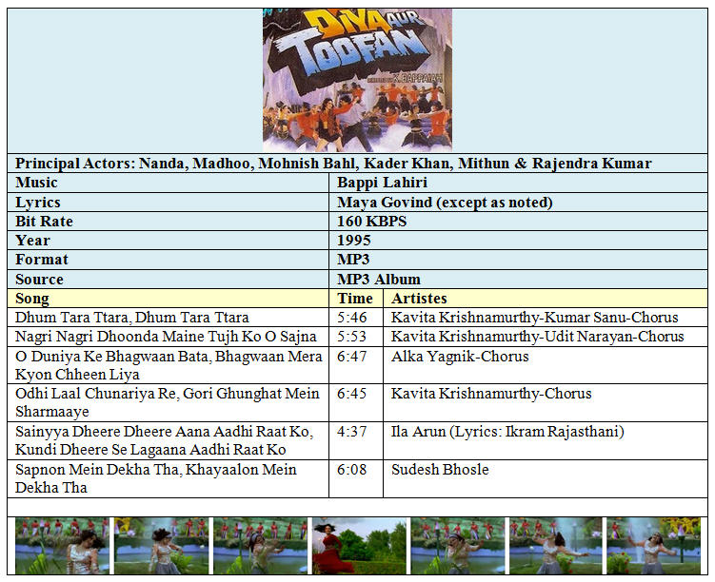Click the 'Artistes' column header
Image resolution: width=715 pixels, height=582 pixels.
pyautogui.click(x=546, y=299)
